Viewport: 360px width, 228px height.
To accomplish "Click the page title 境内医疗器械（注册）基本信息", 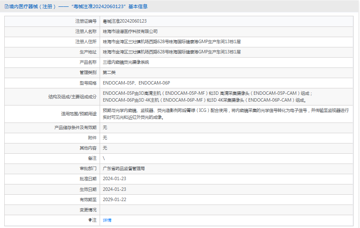I will point(78,7).
